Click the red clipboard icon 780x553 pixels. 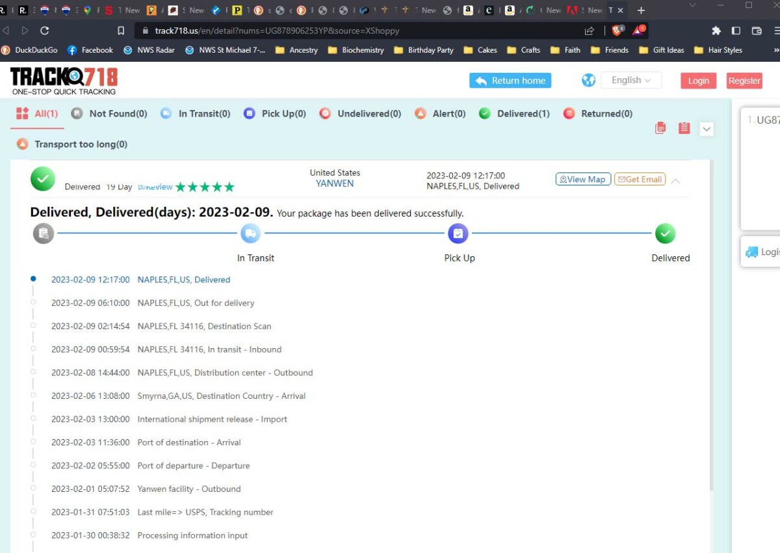pyautogui.click(x=684, y=128)
